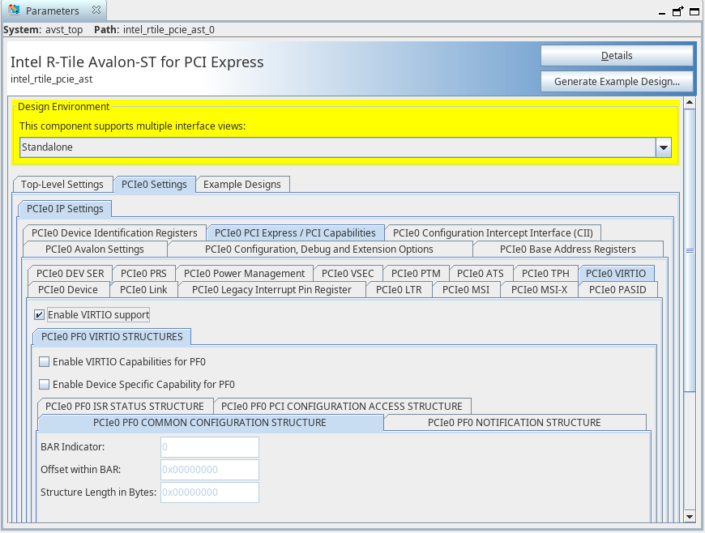Open PCIe0 Base Address Registers tab
Viewport: 705px width, 533px height.
(567, 249)
